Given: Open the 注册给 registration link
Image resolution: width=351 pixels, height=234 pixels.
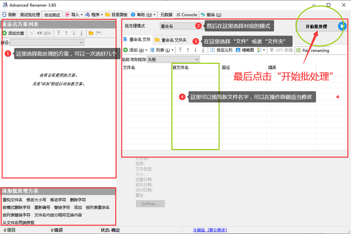Looking at the screenshot, I should [x=210, y=230].
